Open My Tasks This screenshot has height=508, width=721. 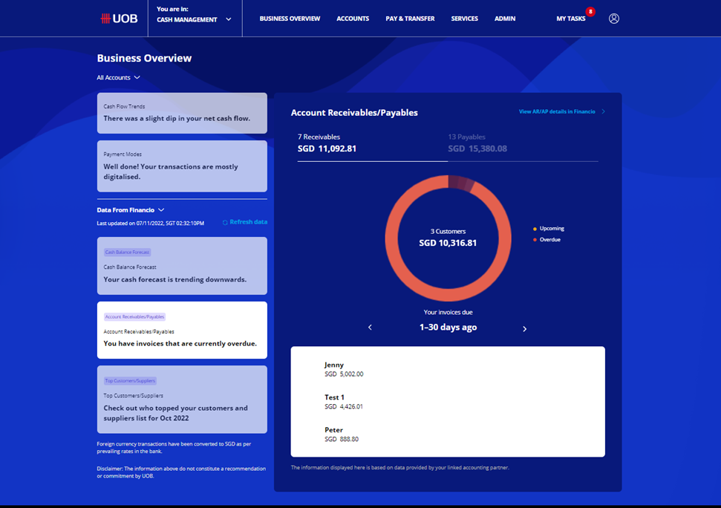[x=571, y=19]
